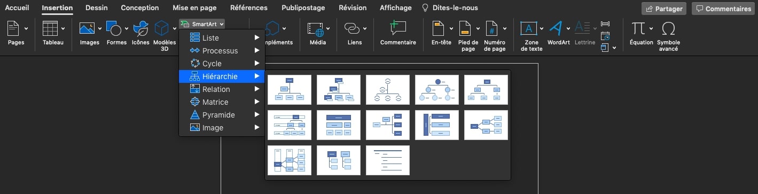Open the Liste SmartArt submenu
The image size is (758, 194).
[x=222, y=38]
